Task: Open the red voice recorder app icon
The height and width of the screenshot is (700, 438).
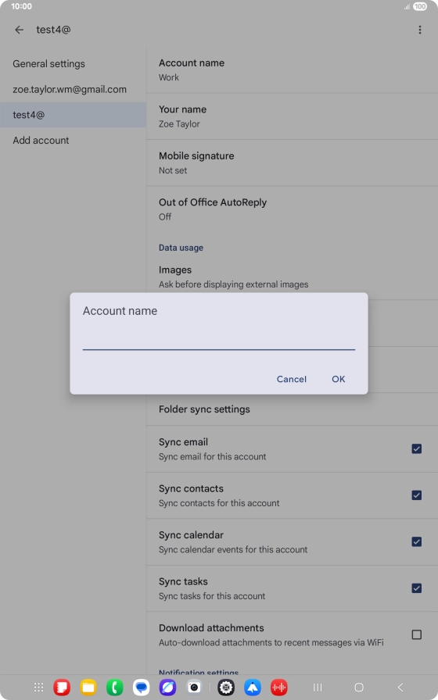Action: tap(279, 687)
